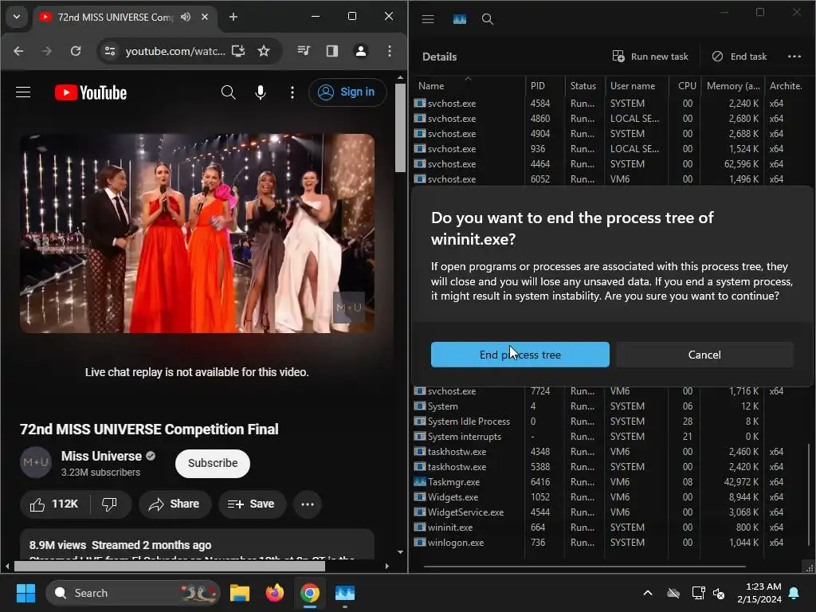Reload the YouTube page
Viewport: 816px width, 612px height.
pyautogui.click(x=76, y=51)
